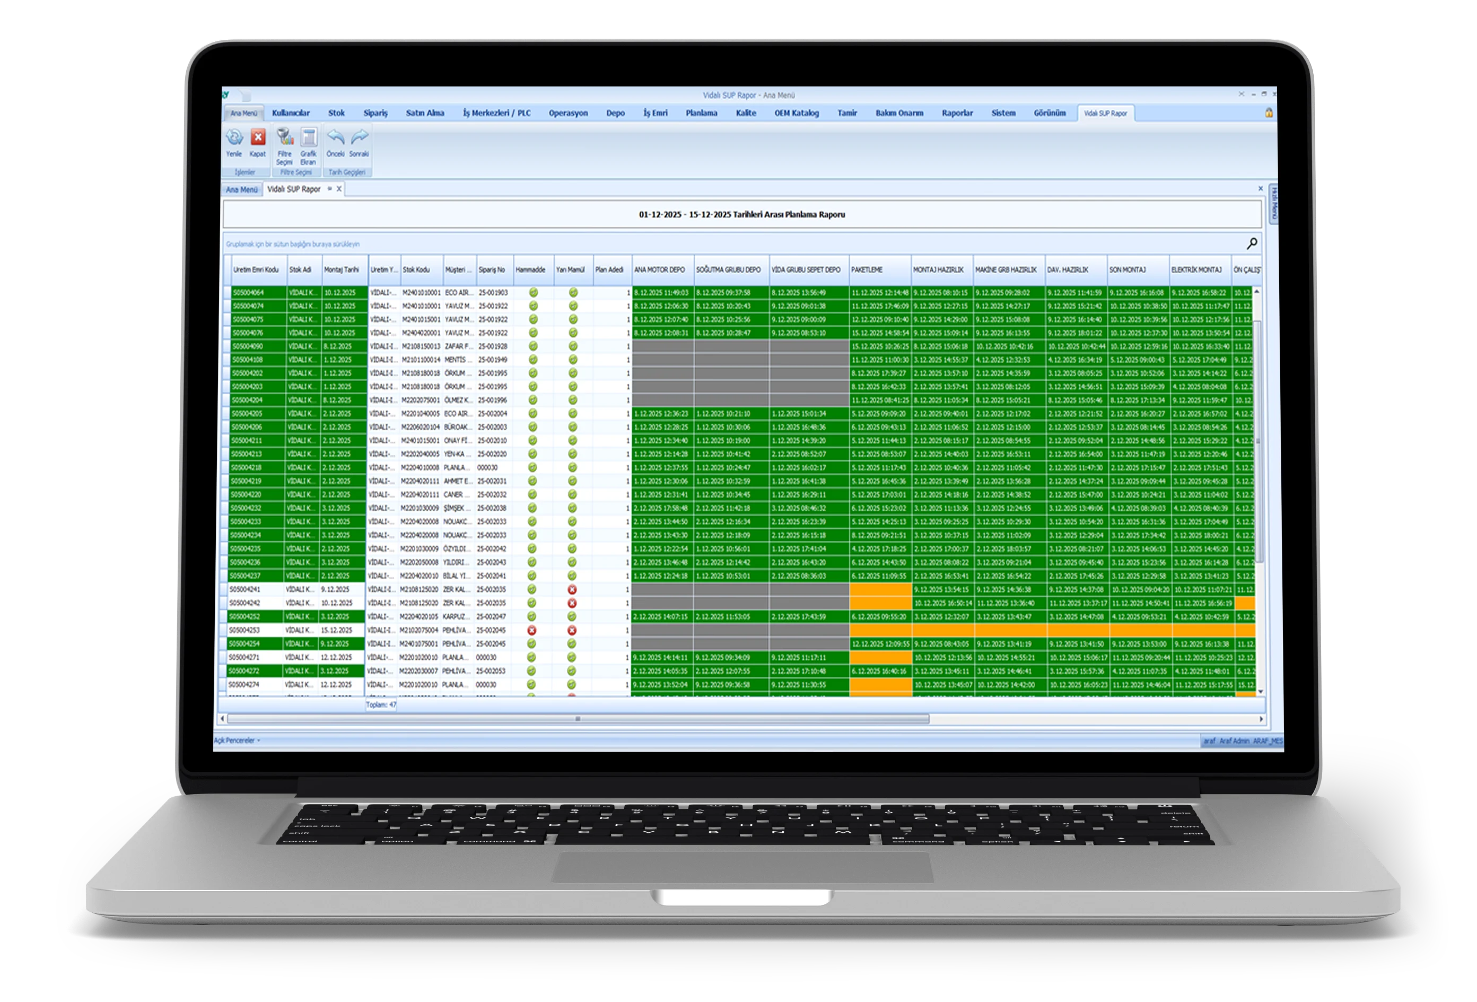Click red Yan Mamül status for S05004241
The height and width of the screenshot is (1002, 1477).
(572, 589)
